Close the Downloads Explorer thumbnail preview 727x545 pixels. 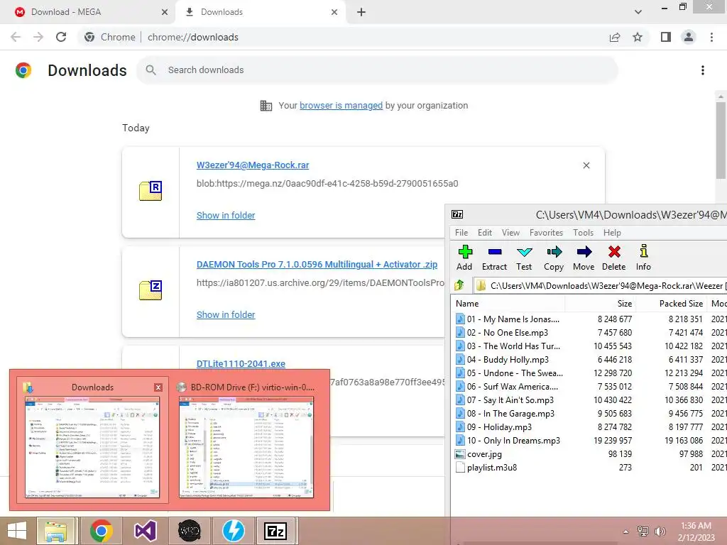[158, 387]
